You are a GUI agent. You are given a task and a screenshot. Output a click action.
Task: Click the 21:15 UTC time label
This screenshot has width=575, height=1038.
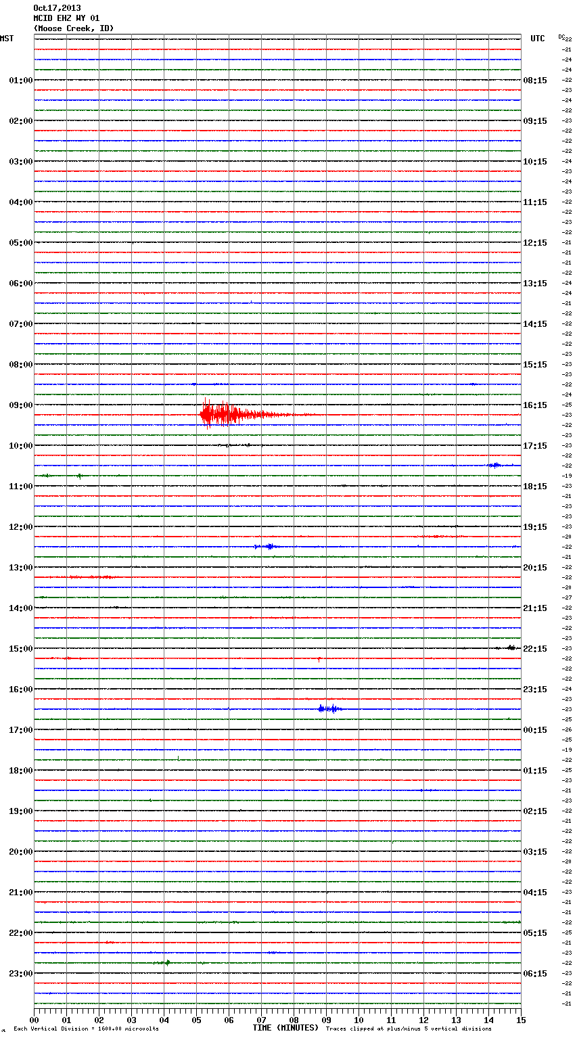point(535,608)
